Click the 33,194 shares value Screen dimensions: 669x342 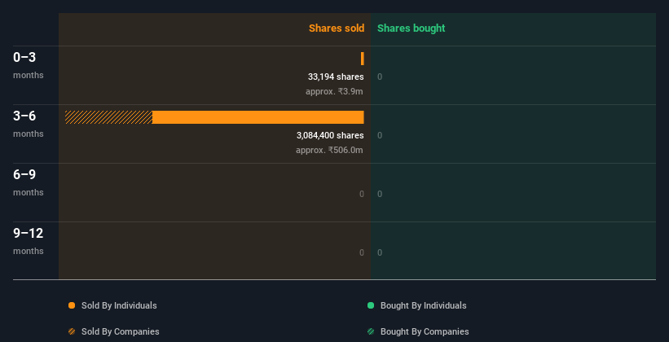[x=336, y=77]
